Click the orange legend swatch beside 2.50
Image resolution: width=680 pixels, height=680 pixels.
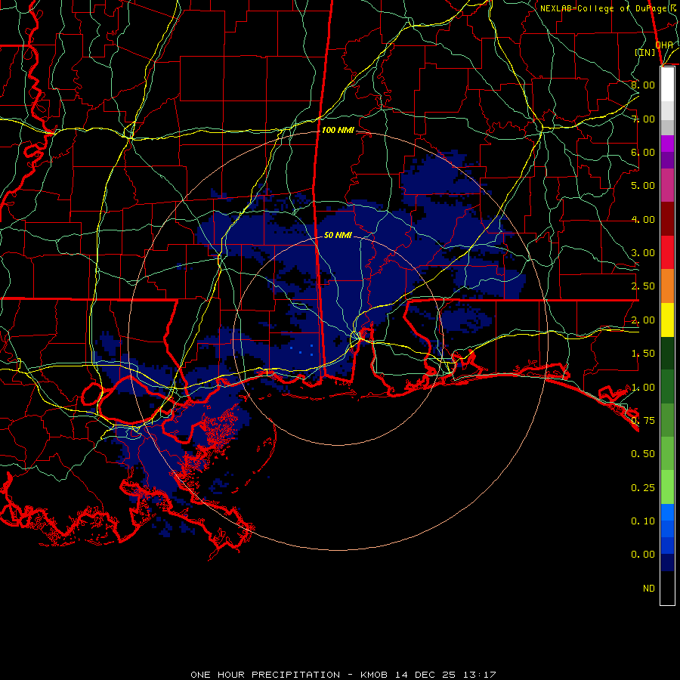point(667,286)
